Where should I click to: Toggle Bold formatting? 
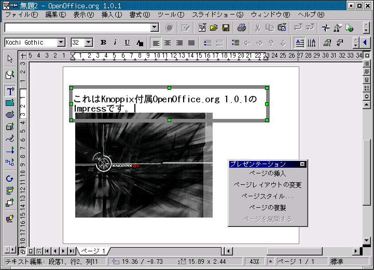103,43
